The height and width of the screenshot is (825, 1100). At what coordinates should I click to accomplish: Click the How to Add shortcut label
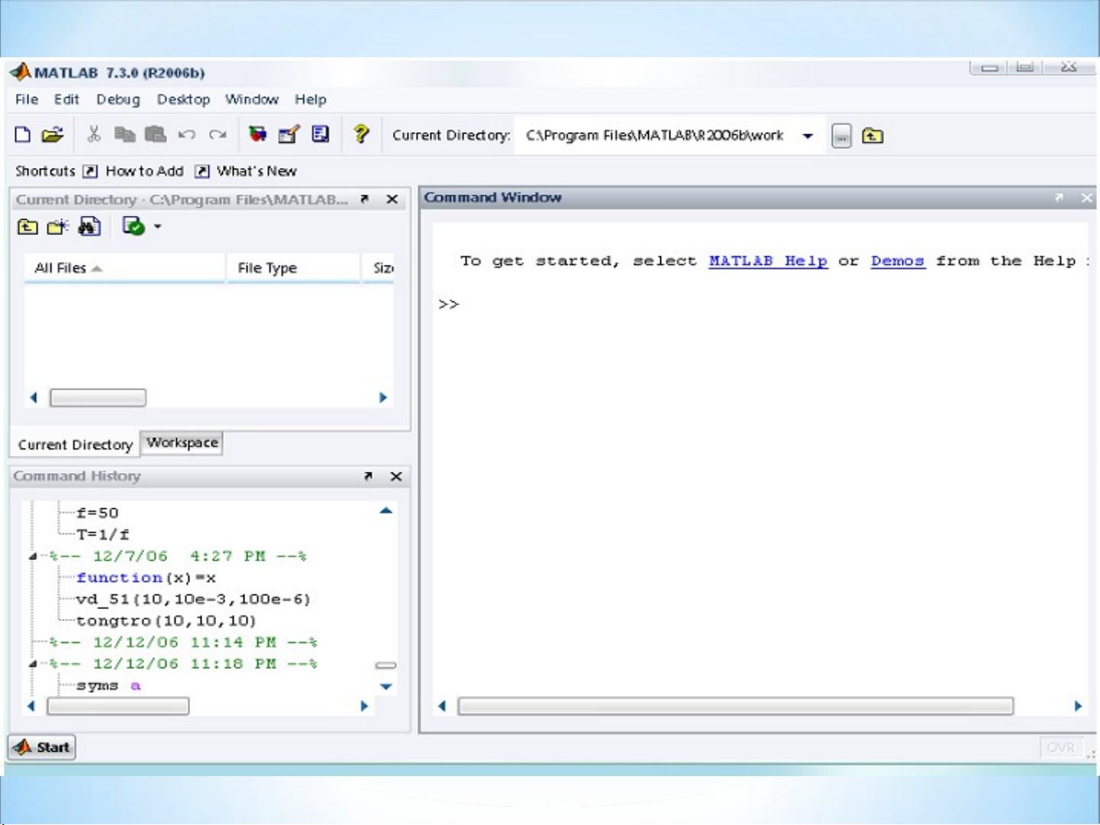pos(144,171)
